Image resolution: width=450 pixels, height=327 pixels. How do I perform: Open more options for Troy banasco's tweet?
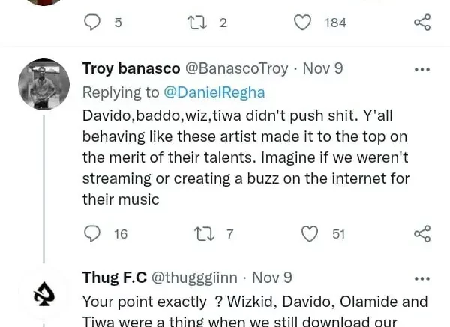click(x=422, y=69)
